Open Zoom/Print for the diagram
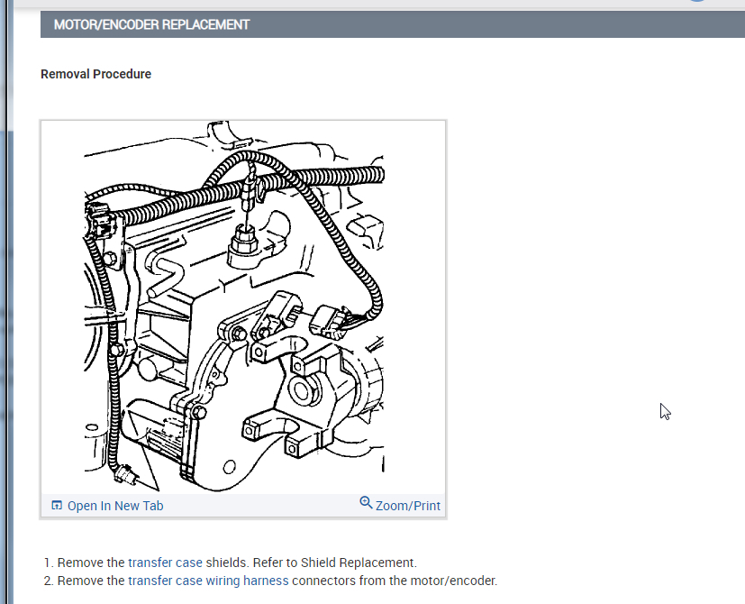Screen dimensions: 745x604 click(408, 506)
